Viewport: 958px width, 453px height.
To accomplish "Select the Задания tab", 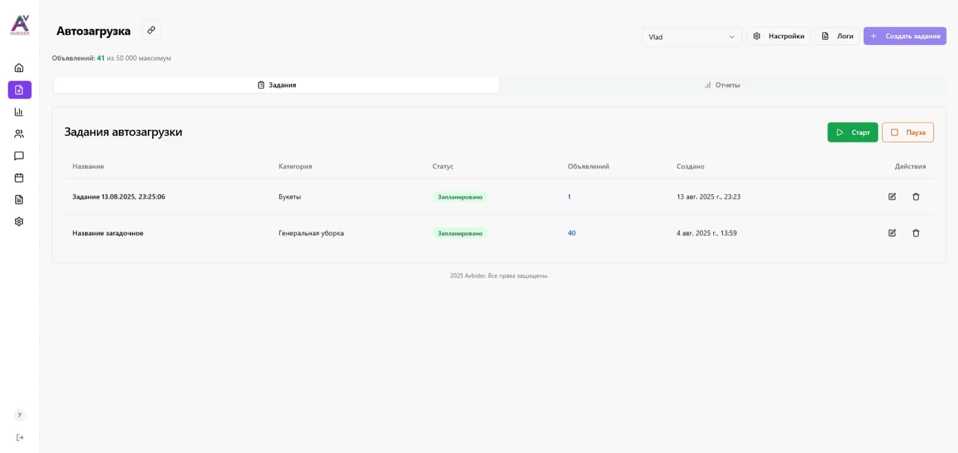I will pyautogui.click(x=277, y=85).
